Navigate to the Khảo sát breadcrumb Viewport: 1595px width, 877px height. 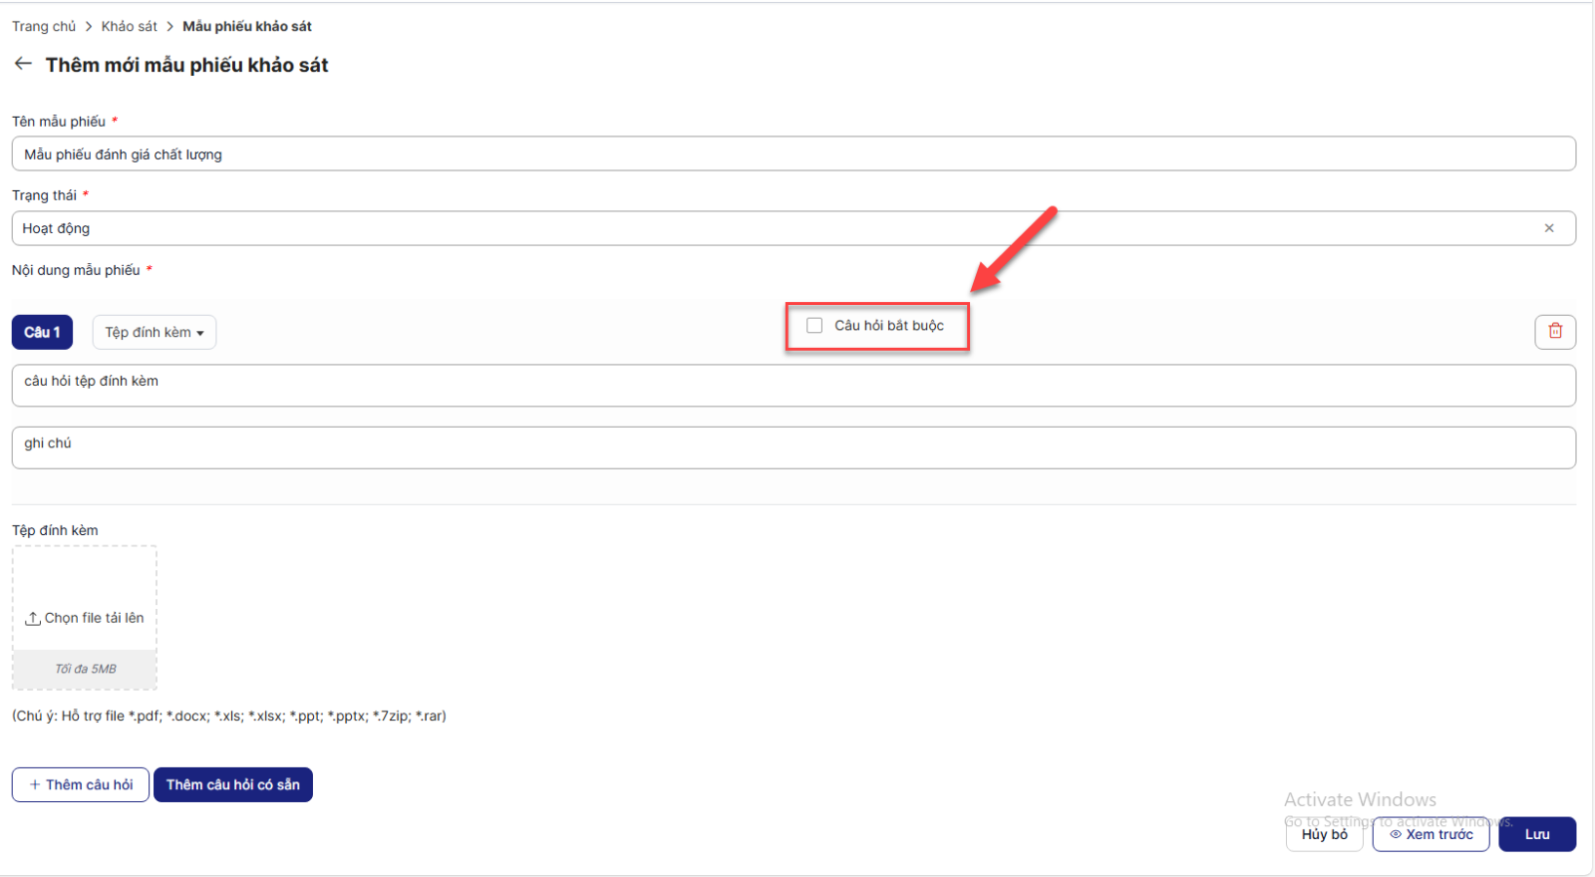(x=129, y=26)
